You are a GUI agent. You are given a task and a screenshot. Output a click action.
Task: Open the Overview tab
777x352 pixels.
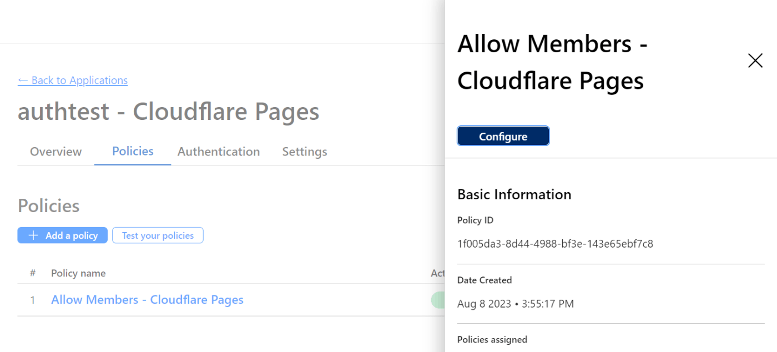tap(56, 152)
